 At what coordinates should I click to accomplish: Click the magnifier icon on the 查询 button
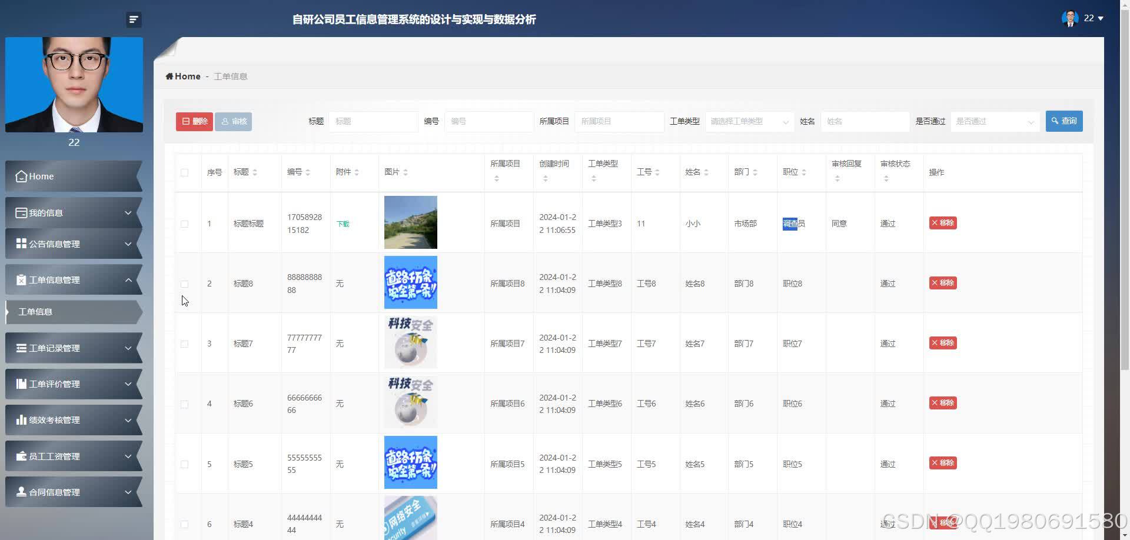coord(1055,121)
